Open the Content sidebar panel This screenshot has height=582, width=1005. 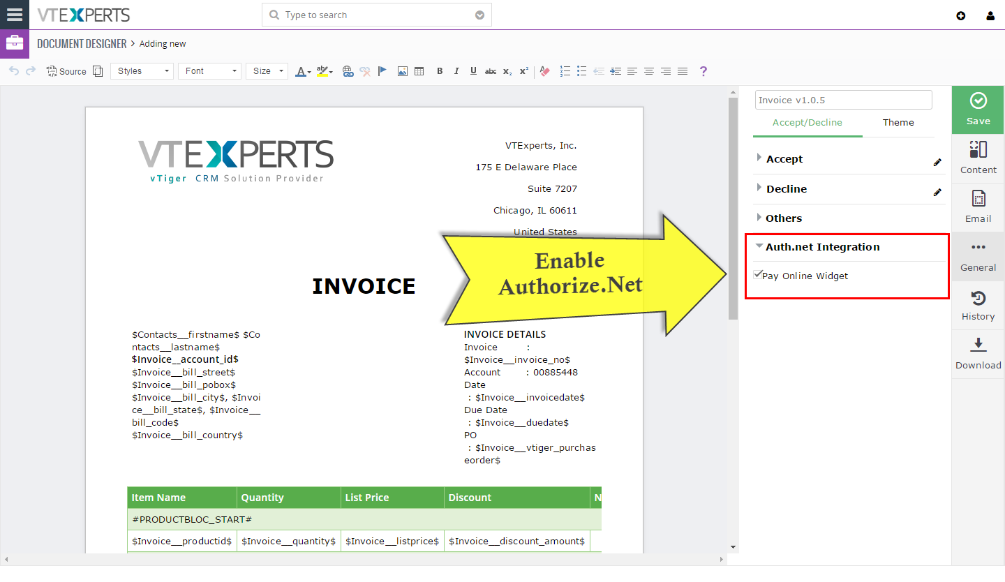click(978, 158)
